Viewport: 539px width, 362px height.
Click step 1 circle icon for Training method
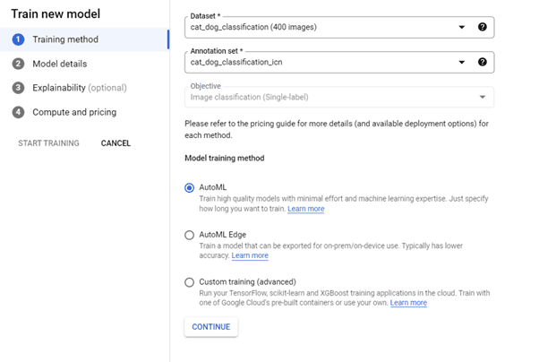coord(18,39)
